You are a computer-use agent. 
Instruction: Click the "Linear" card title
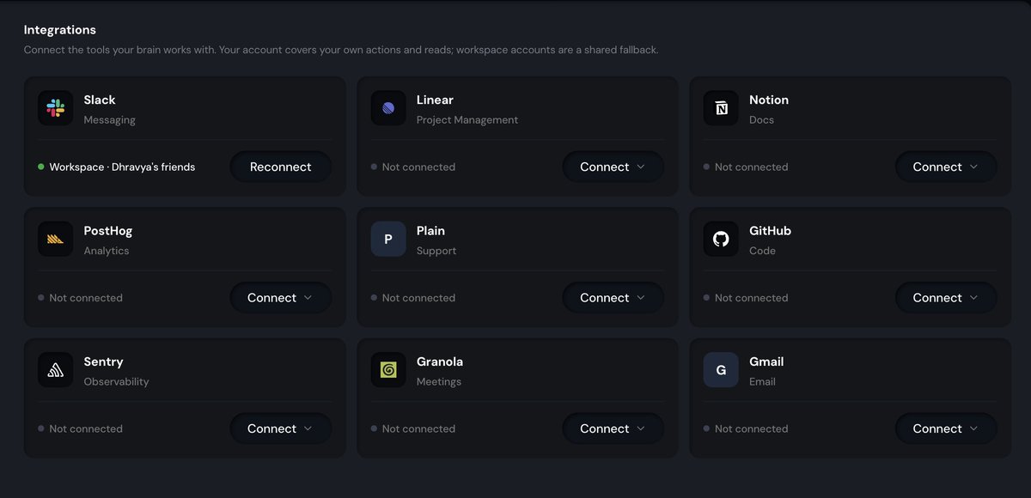point(435,100)
